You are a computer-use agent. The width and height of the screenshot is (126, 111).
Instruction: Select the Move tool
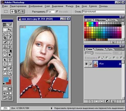point(10,30)
